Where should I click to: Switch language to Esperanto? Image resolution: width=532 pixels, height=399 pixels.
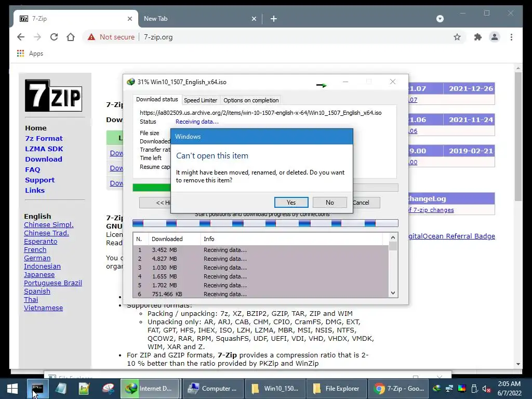(41, 241)
